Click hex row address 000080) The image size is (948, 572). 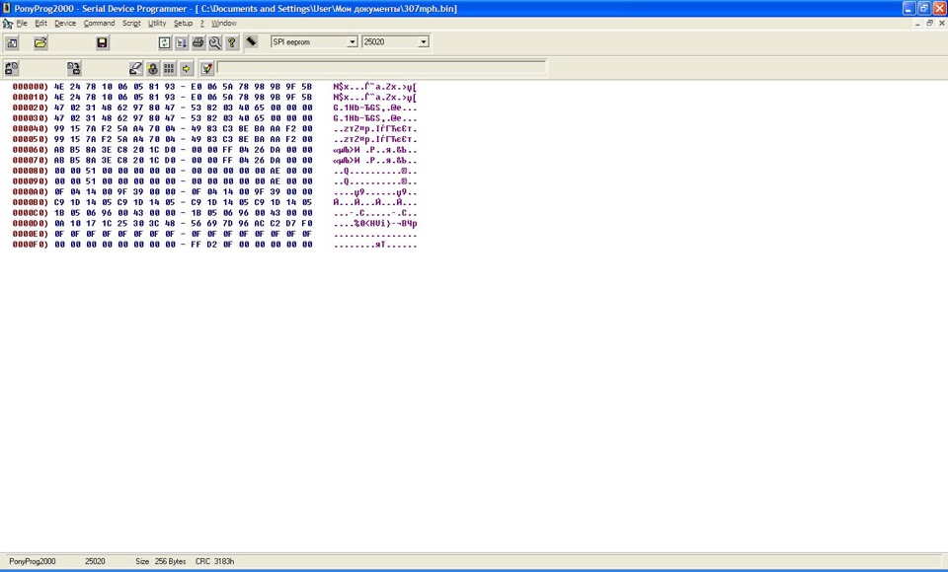pos(31,171)
